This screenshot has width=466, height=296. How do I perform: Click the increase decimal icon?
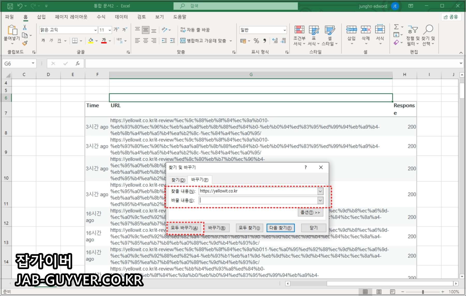(x=275, y=41)
